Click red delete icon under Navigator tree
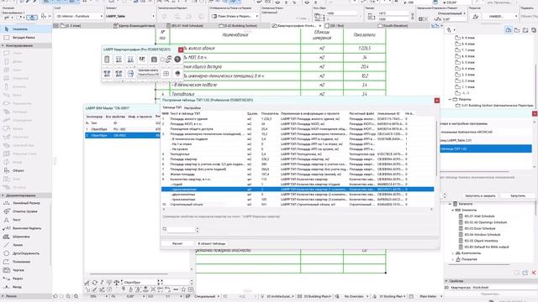The height and width of the screenshot is (302, 538). [534, 273]
